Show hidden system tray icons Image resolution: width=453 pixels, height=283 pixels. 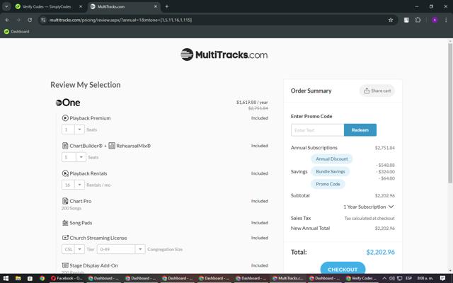(384, 278)
